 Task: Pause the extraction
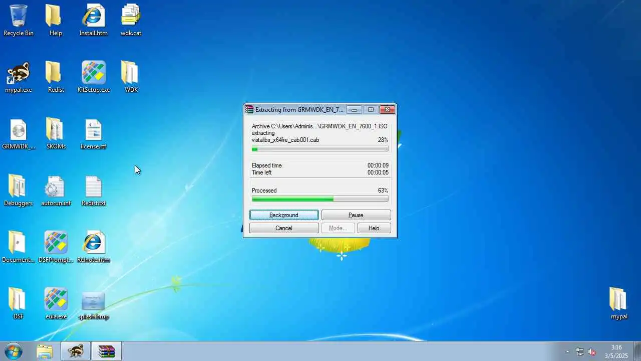[356, 215]
